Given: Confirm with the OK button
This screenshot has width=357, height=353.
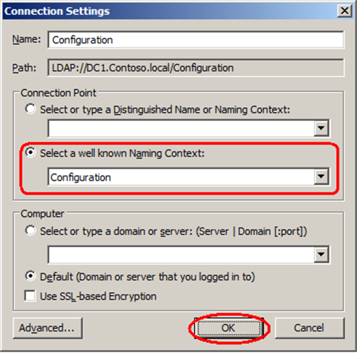Looking at the screenshot, I should click(x=229, y=328).
